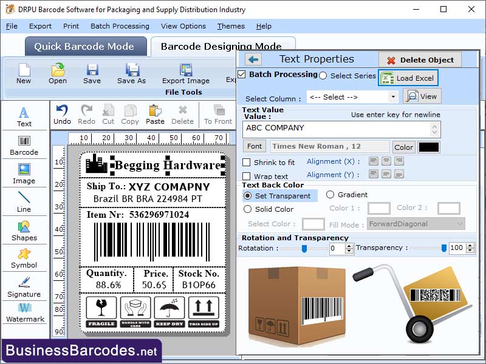The height and width of the screenshot is (364, 486).
Task: Open the Export Image tool
Action: (185, 73)
